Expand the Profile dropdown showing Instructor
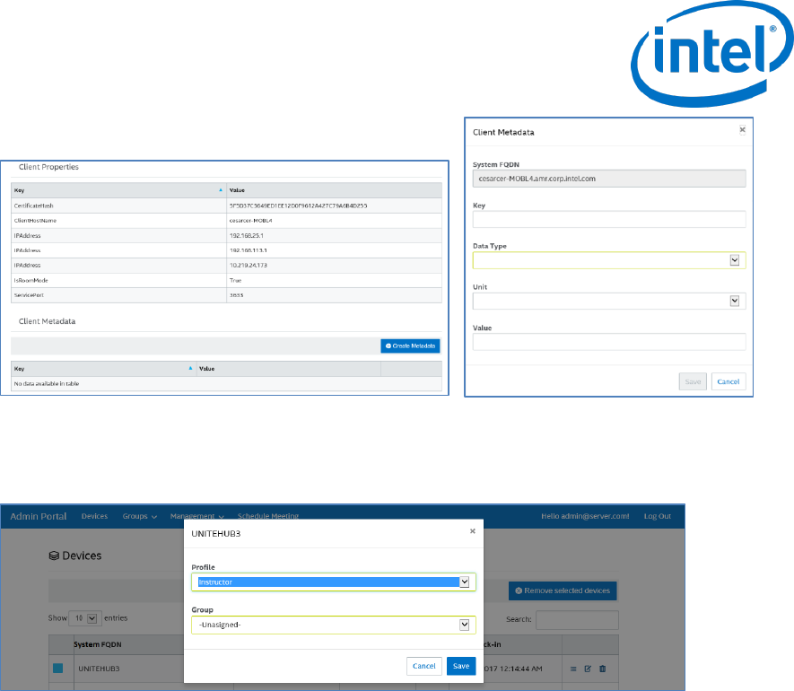The width and height of the screenshot is (794, 691). coord(333,582)
